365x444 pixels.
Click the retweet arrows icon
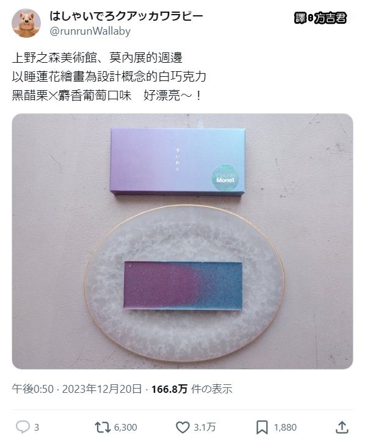tap(103, 427)
